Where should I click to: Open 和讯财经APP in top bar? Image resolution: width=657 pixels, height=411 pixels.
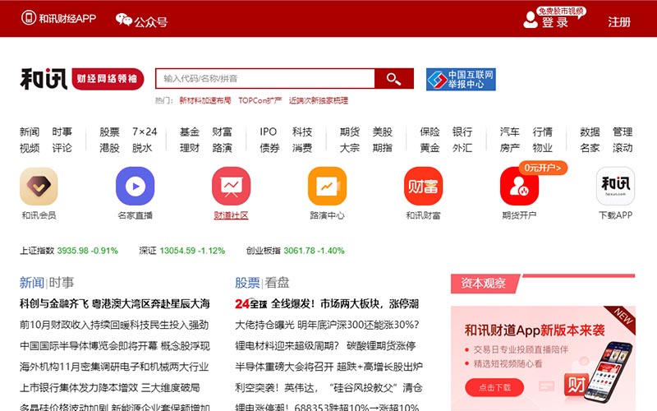click(59, 19)
